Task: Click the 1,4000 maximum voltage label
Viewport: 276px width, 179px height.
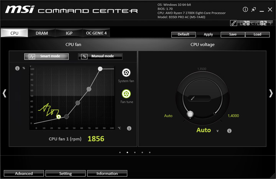Action: [x=233, y=116]
